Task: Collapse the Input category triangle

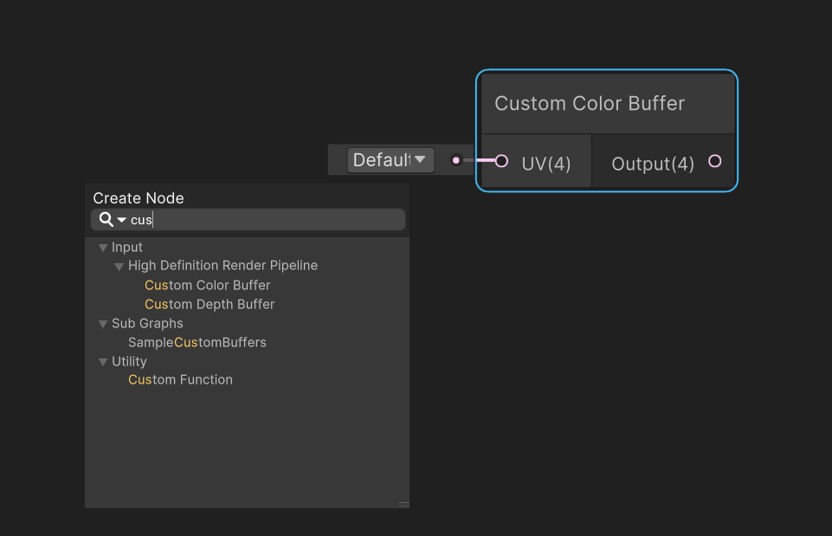Action: 103,248
